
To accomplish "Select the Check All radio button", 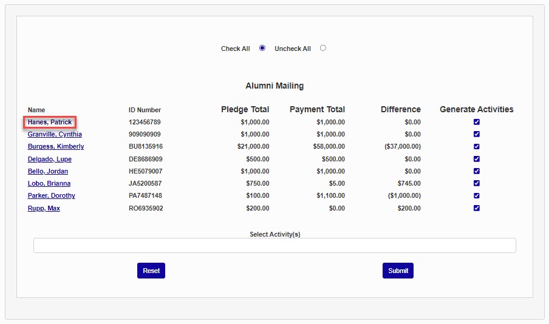I will [262, 48].
